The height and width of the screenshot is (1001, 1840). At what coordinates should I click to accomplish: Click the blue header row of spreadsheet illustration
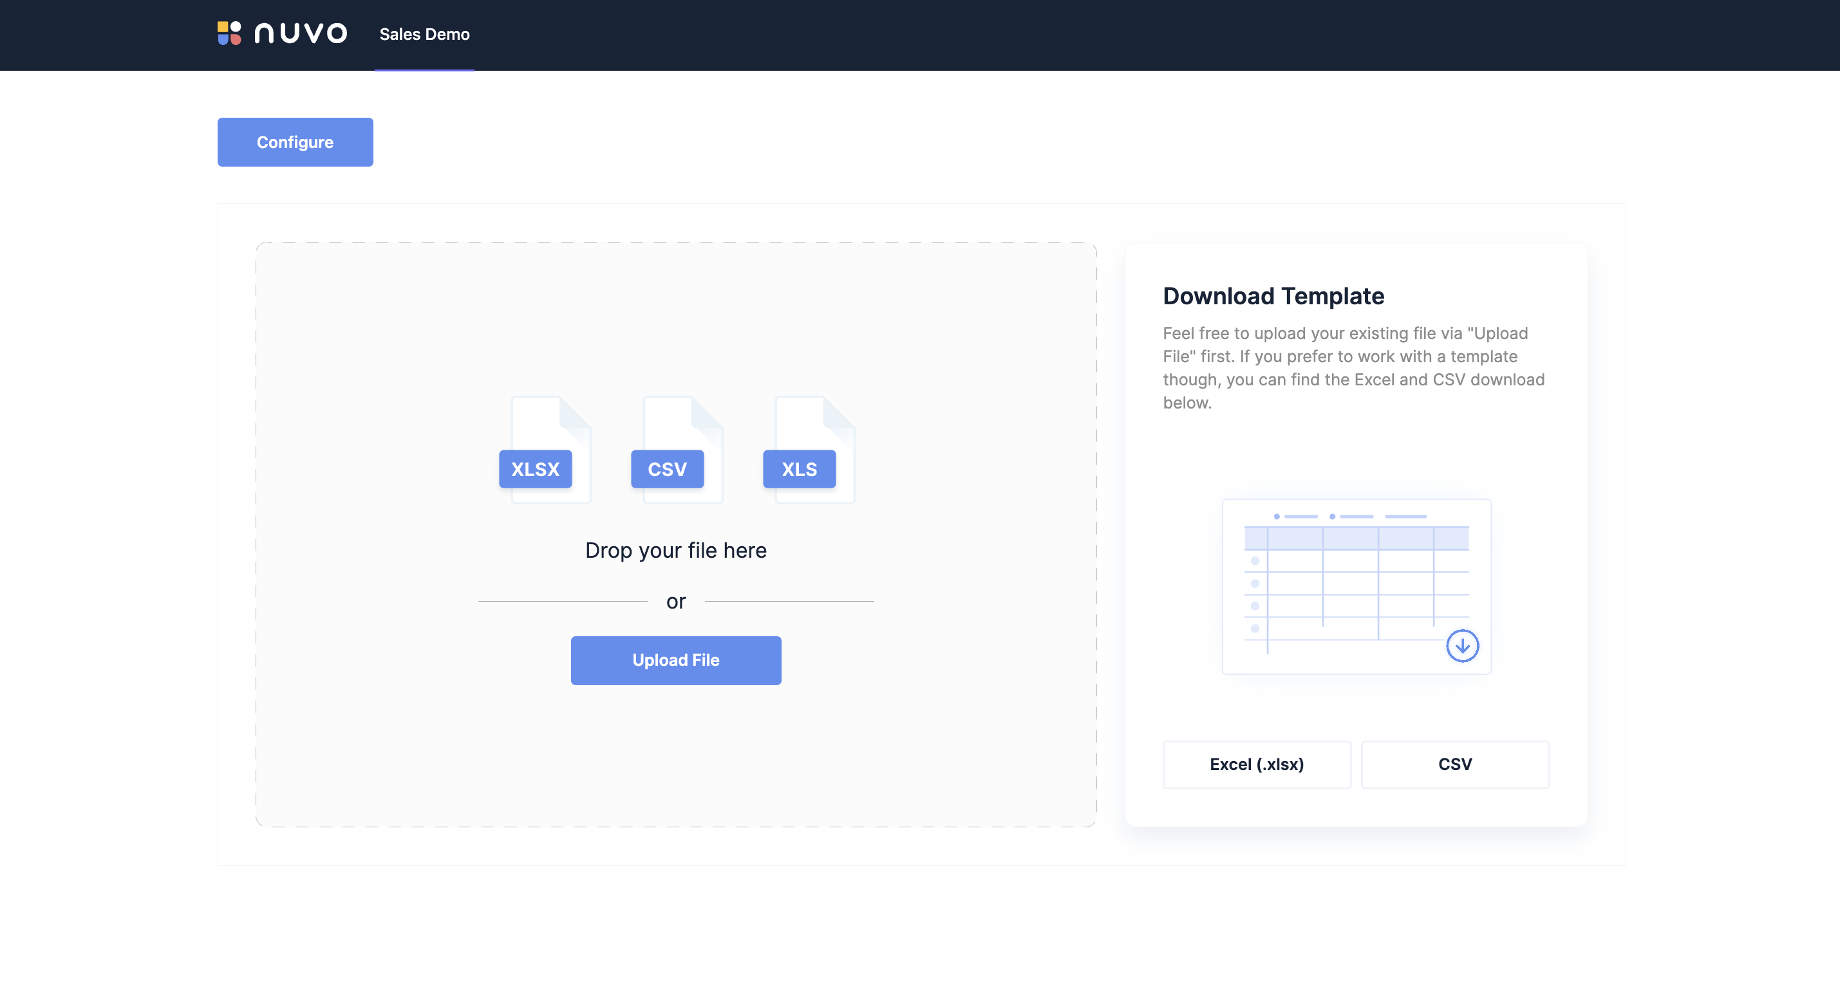click(1356, 538)
